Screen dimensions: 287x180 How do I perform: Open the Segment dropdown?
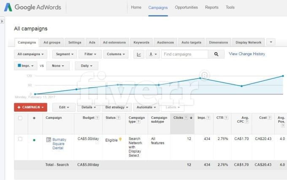point(65,54)
